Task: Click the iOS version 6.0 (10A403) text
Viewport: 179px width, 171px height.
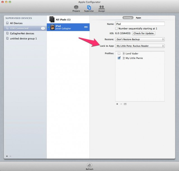Action: coord(123,33)
